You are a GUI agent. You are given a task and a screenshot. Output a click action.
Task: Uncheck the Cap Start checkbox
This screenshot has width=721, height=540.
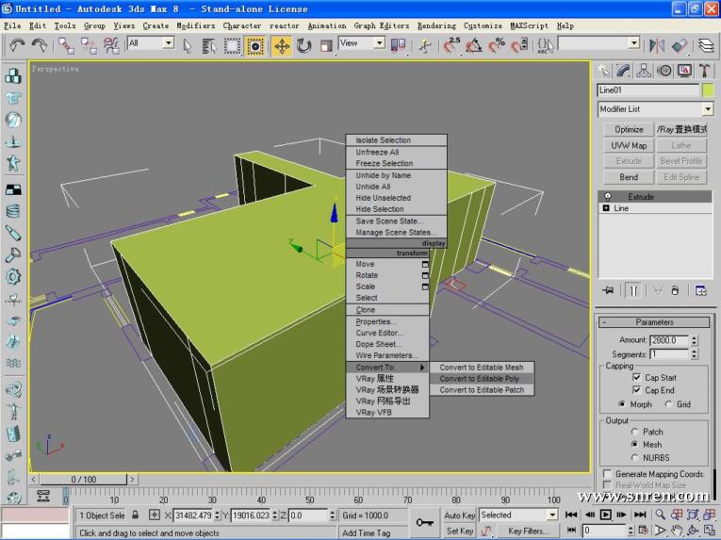pos(636,378)
